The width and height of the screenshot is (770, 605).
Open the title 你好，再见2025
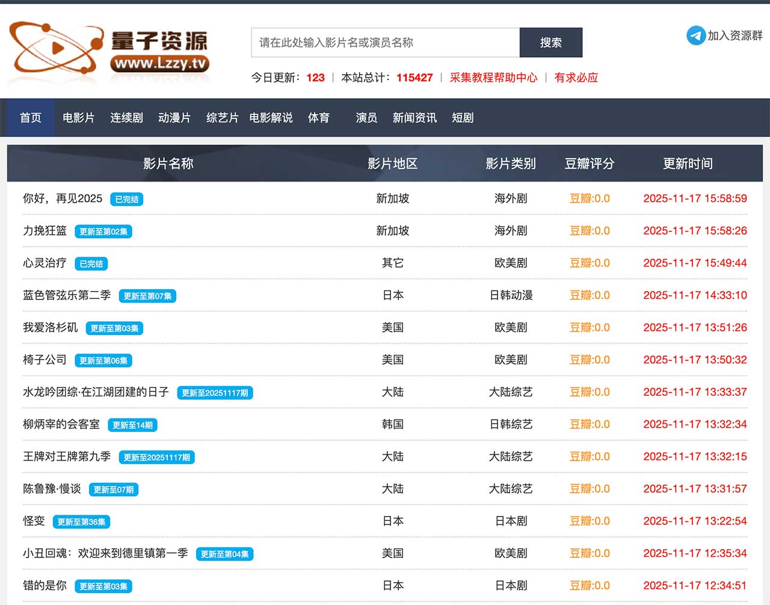[x=63, y=198]
